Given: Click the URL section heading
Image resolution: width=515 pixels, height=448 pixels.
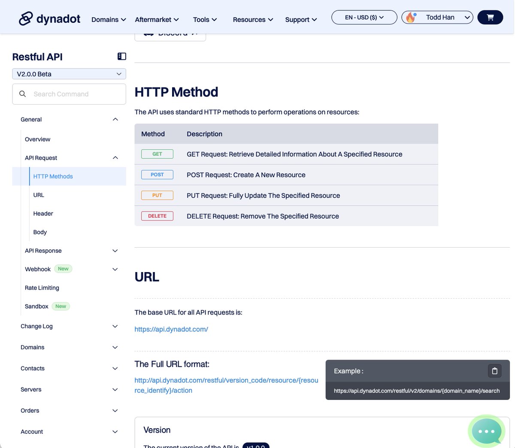Looking at the screenshot, I should point(147,277).
